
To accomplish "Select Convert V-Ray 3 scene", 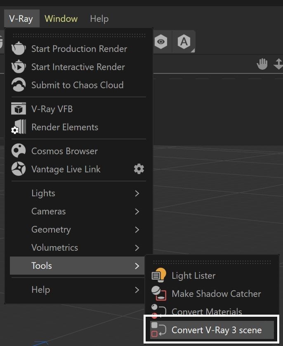I will tap(212, 330).
